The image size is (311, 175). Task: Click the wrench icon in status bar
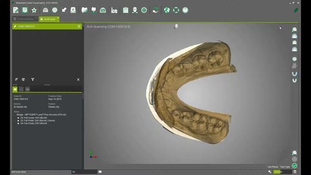(270, 172)
